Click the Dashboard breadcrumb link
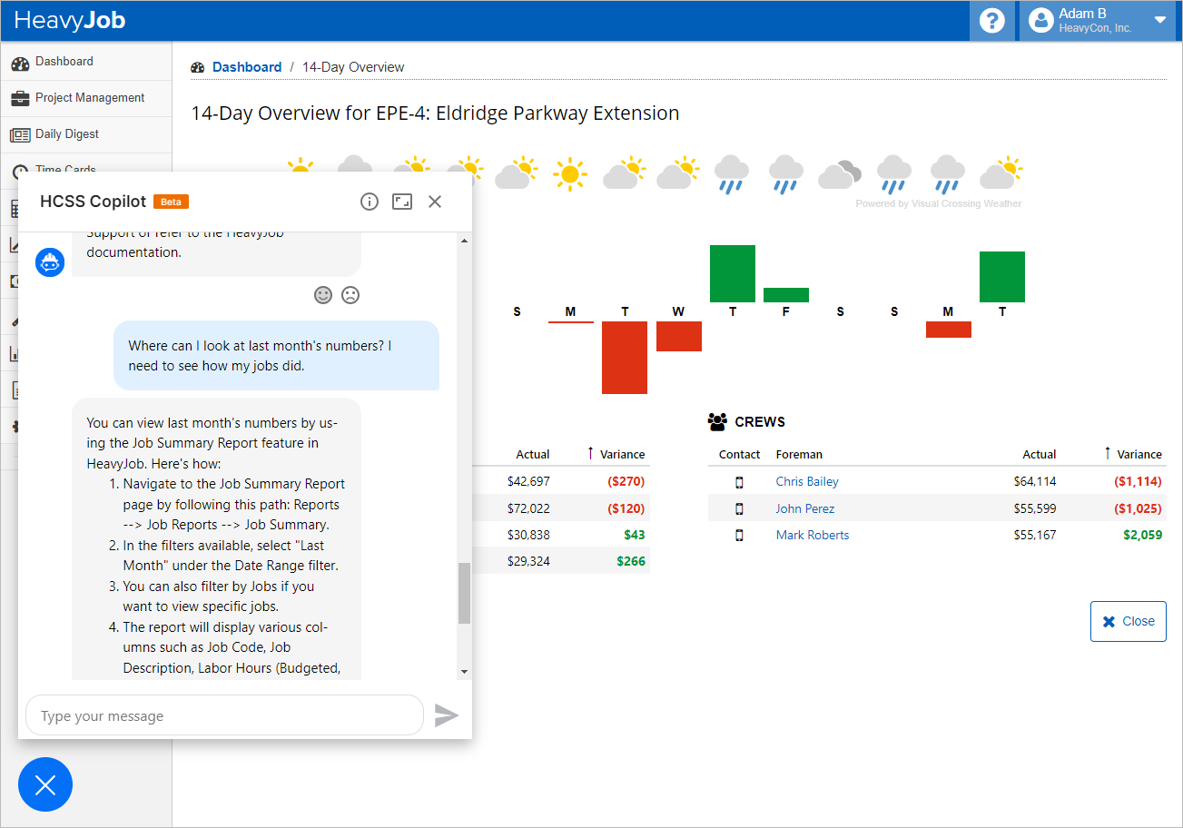The width and height of the screenshot is (1183, 828). [x=246, y=67]
